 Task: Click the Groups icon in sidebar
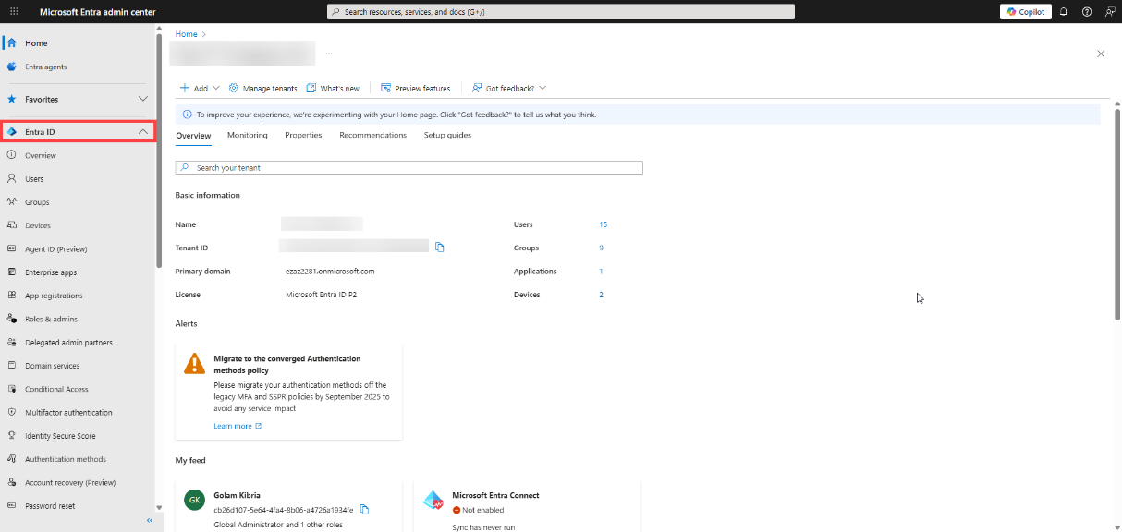click(x=12, y=202)
